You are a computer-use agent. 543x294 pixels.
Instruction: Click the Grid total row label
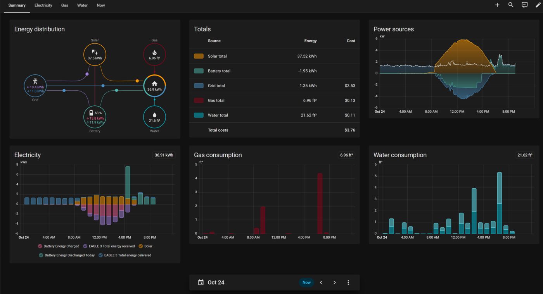point(216,86)
